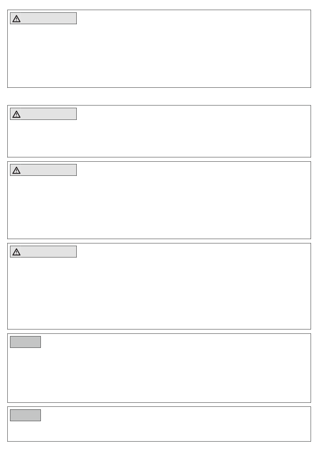Click the empty body of the fifth bordered box
This screenshot has width=318, height=463.
click(159, 375)
